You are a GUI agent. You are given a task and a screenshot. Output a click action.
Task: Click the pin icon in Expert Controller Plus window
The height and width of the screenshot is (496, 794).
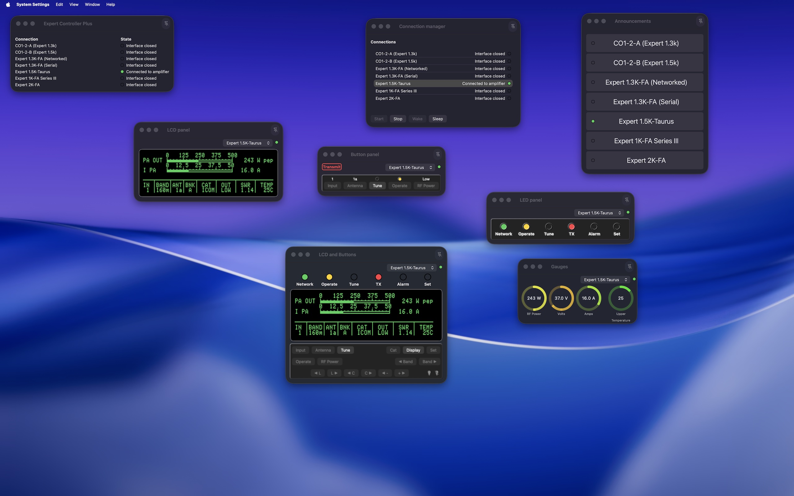click(x=166, y=24)
